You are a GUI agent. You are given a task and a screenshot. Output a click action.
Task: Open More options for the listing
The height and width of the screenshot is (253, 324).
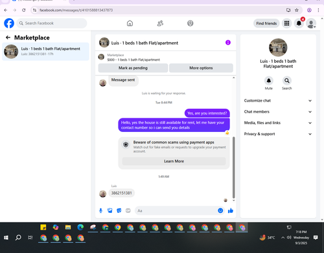coord(201,68)
